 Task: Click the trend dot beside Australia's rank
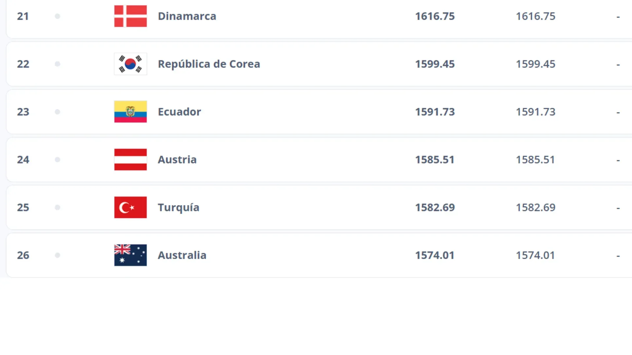coord(58,255)
